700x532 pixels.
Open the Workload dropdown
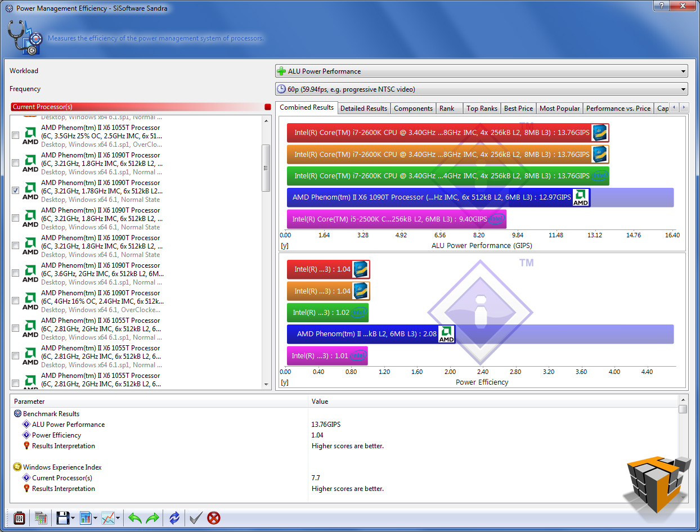(684, 71)
